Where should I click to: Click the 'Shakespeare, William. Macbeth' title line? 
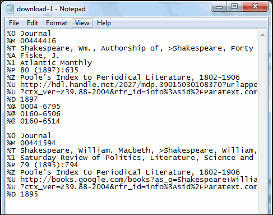tap(132, 150)
